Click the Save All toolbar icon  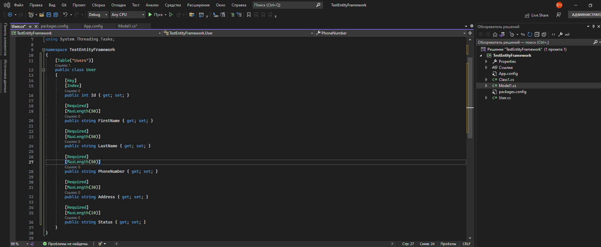pos(56,15)
